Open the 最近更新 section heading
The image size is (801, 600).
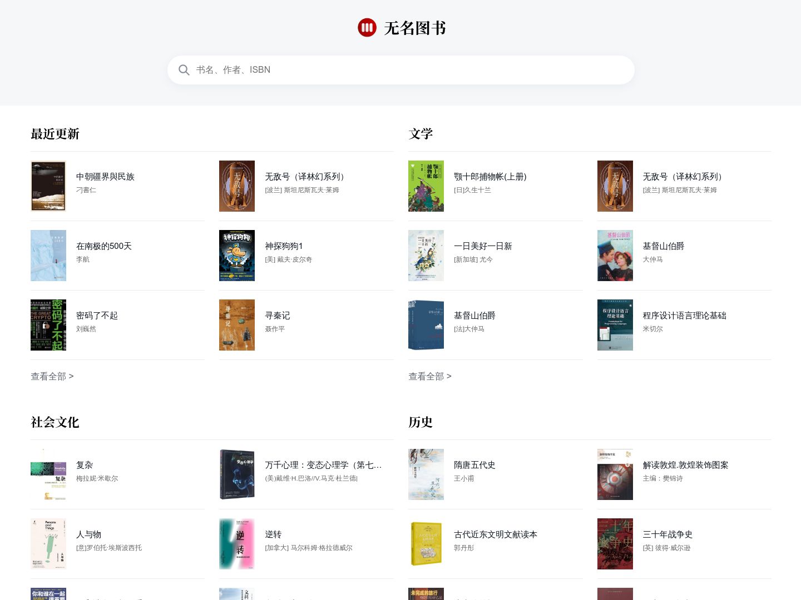tap(55, 134)
